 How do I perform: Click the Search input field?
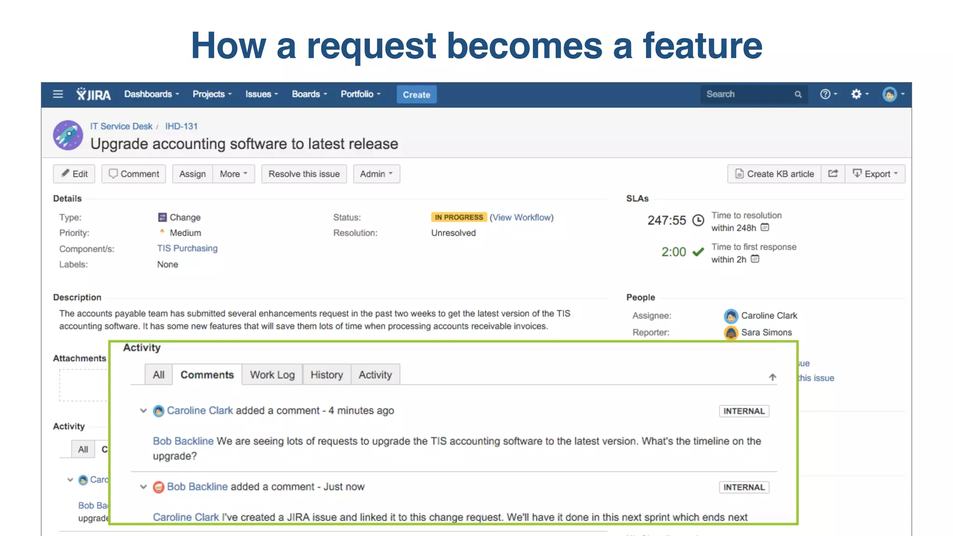point(754,94)
